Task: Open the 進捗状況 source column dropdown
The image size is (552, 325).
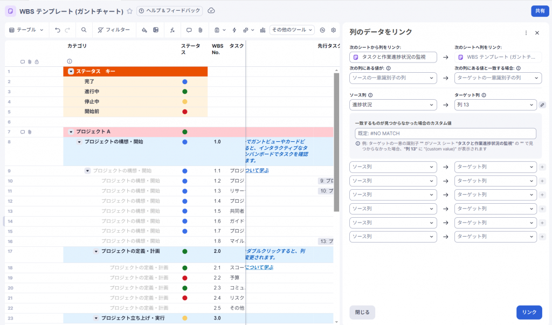Action: pyautogui.click(x=392, y=105)
